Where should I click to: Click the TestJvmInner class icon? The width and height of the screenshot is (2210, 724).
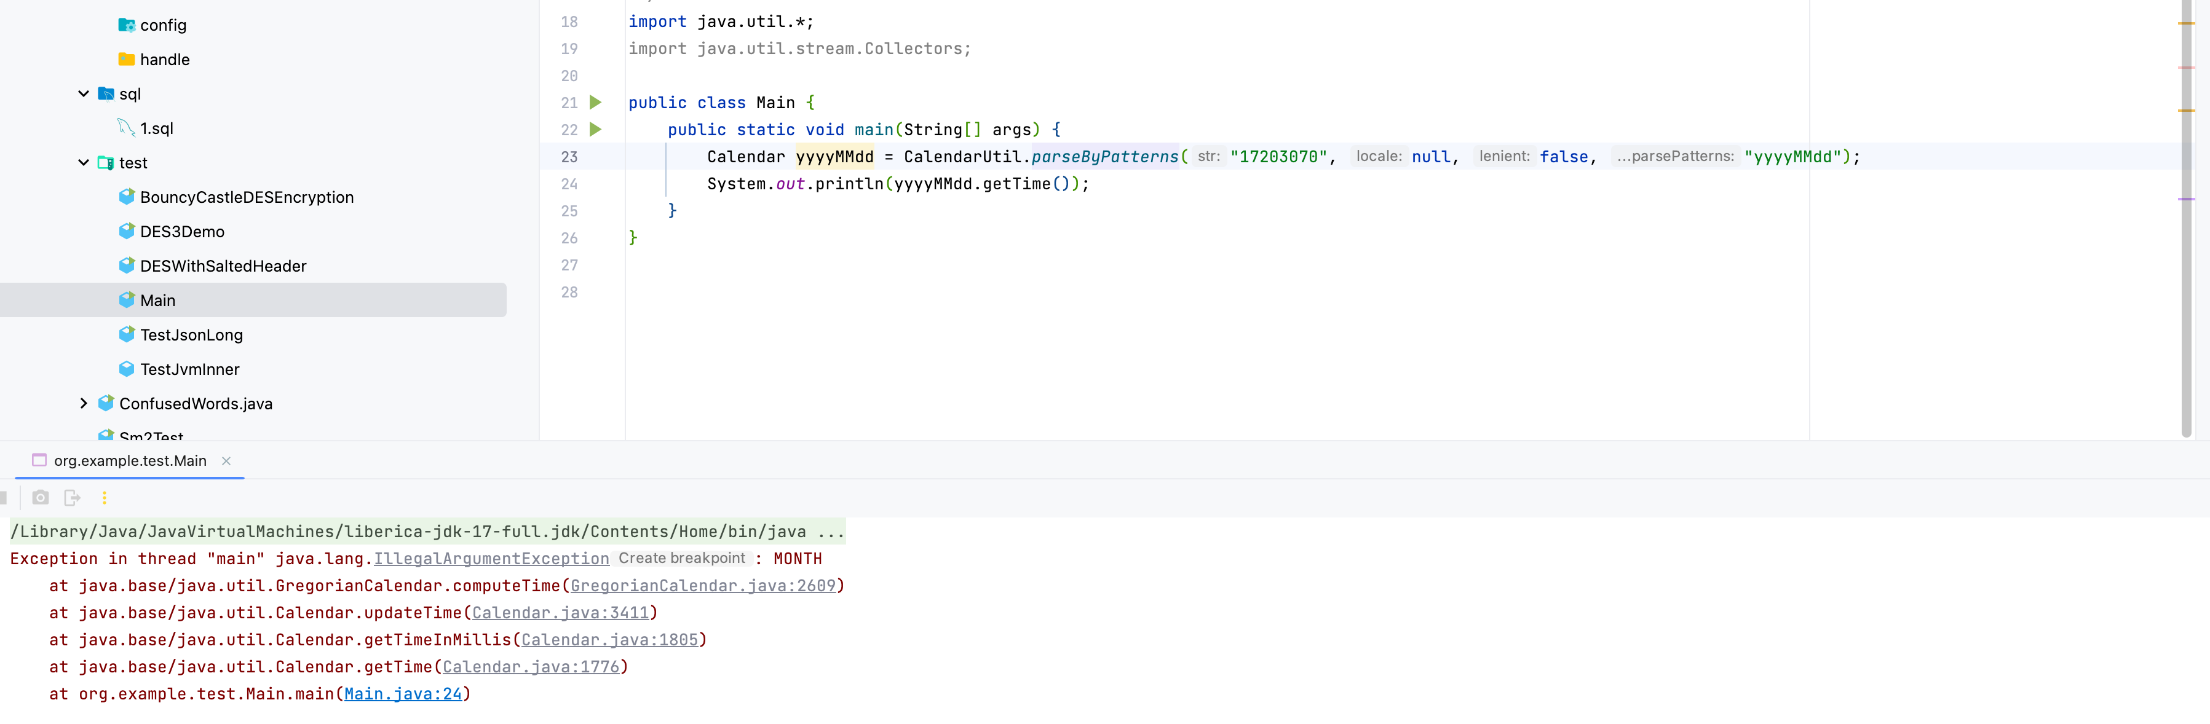coord(127,369)
